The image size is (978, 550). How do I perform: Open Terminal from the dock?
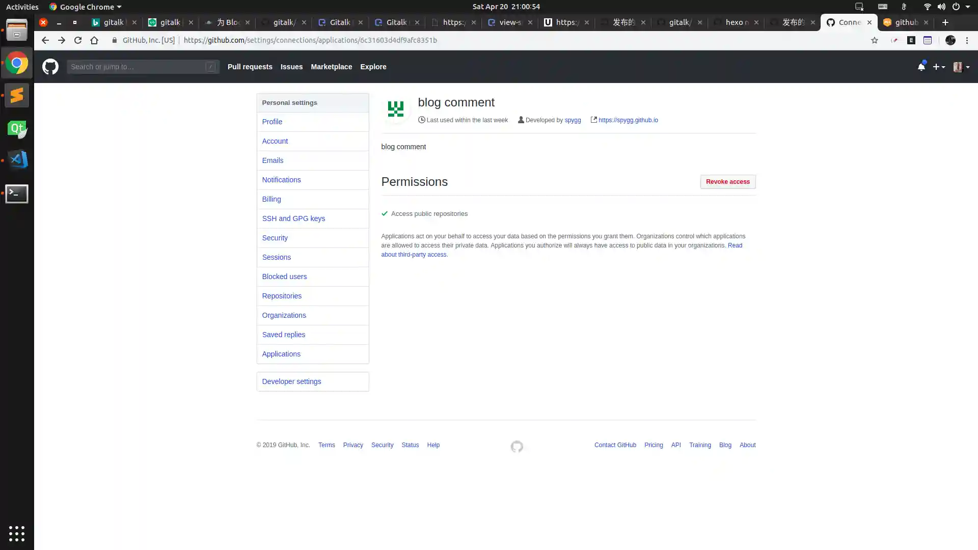17,194
